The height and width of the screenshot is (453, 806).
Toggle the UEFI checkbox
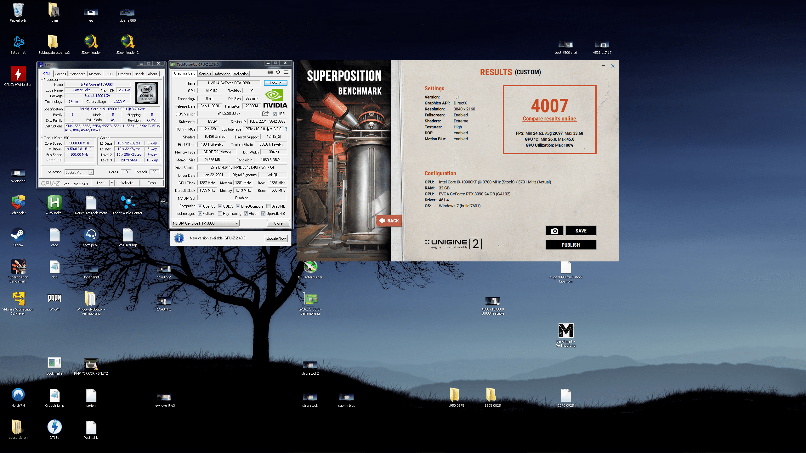point(275,114)
